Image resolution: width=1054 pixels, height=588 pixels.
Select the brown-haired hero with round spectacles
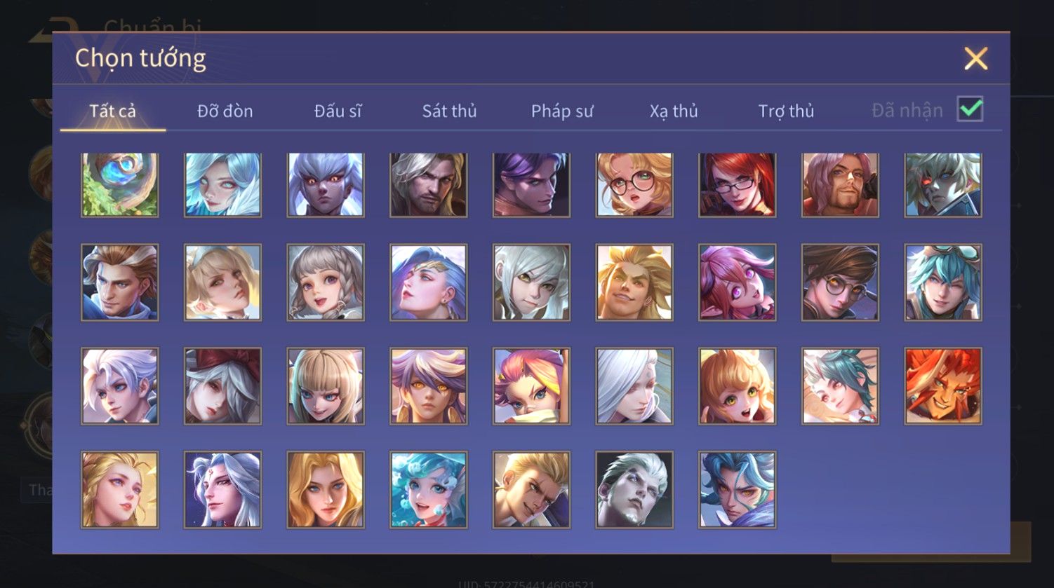pos(840,282)
